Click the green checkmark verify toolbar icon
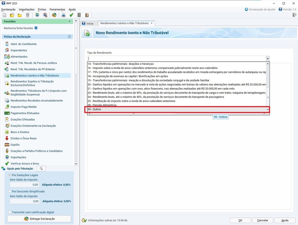The height and width of the screenshot is (225, 298). (x=71, y=15)
